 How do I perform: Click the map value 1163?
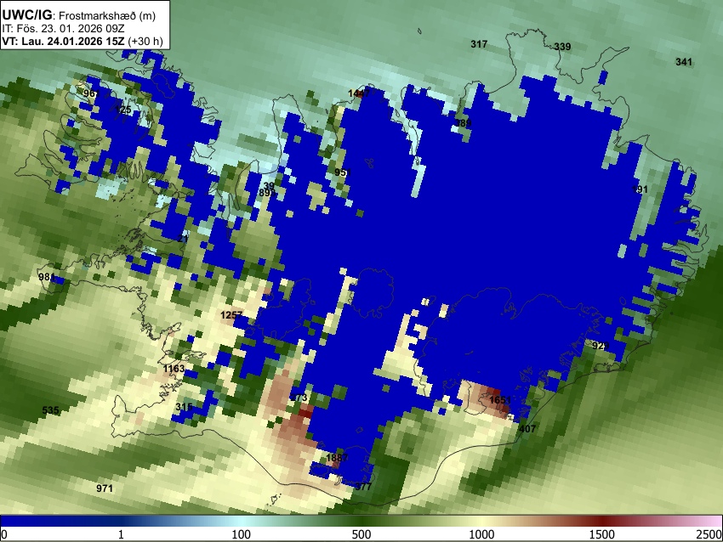(x=174, y=369)
